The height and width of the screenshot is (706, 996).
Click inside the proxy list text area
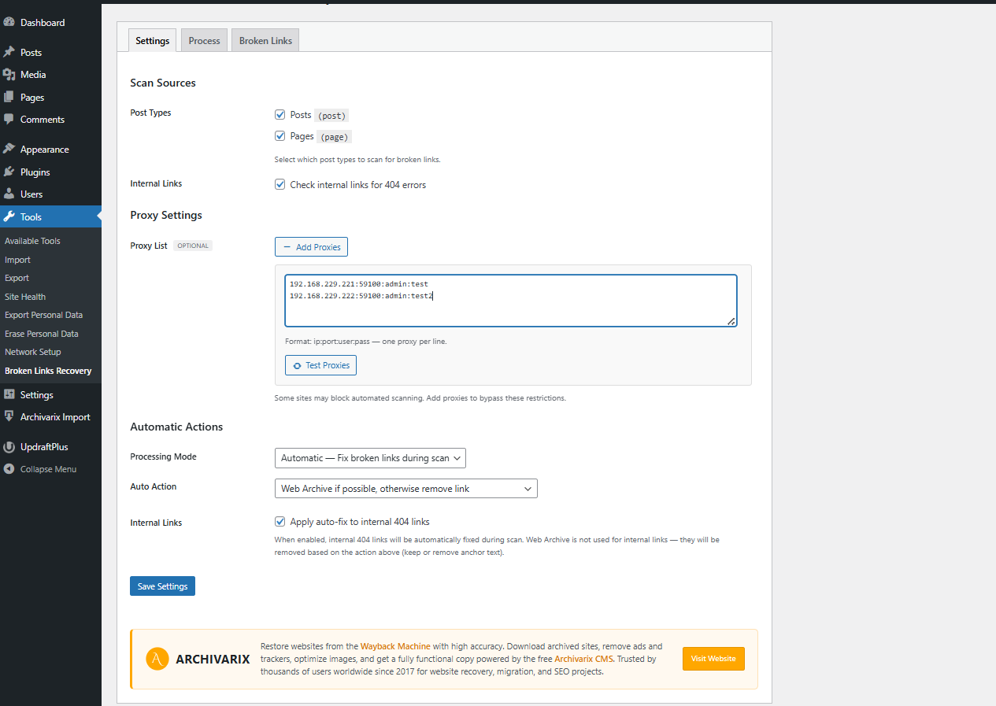pos(510,300)
